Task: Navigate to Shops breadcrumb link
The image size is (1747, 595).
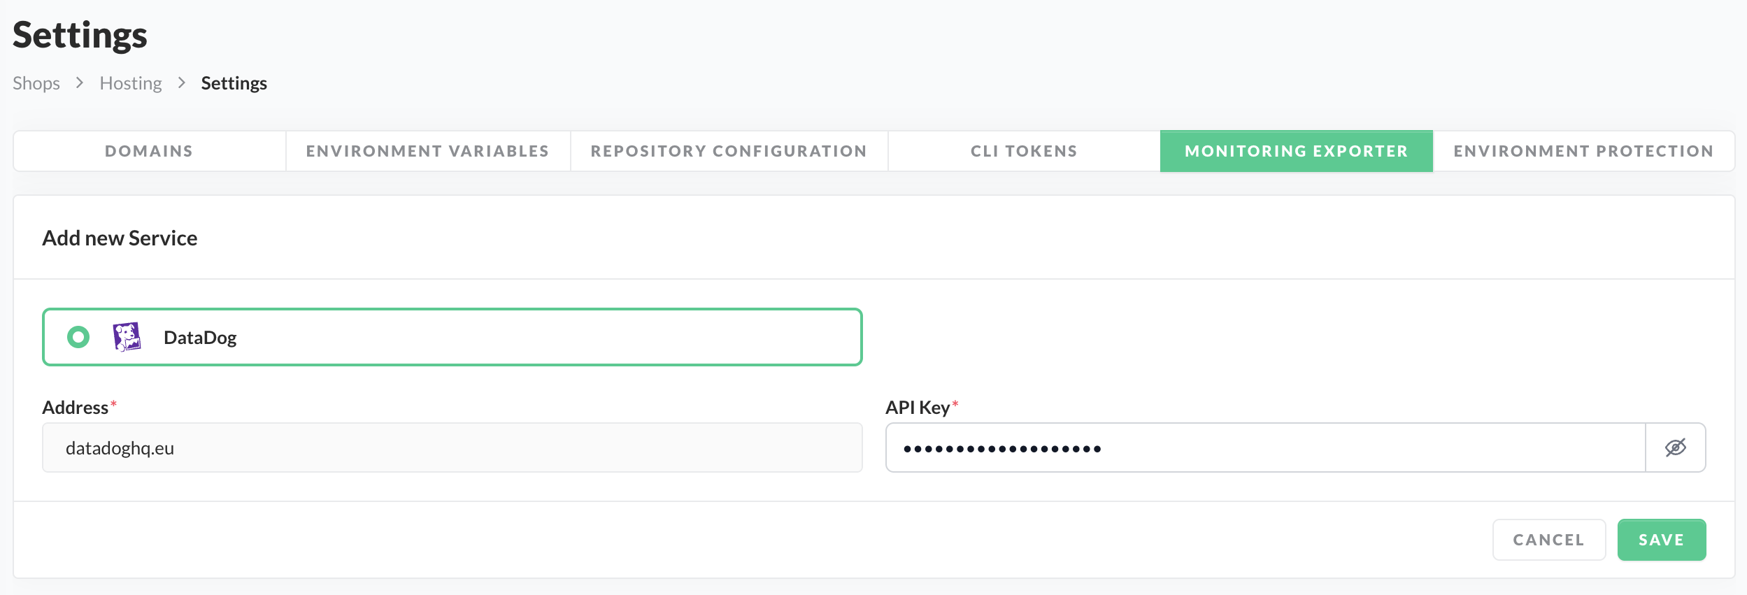Action: (36, 83)
